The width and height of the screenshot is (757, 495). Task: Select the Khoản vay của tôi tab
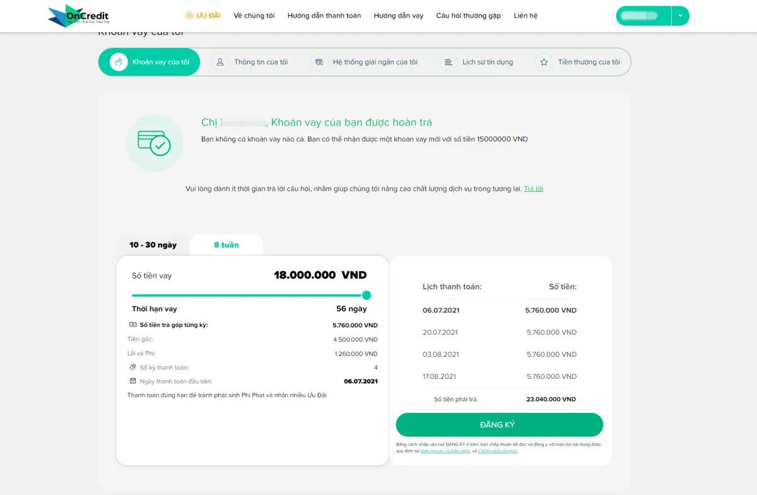pyautogui.click(x=150, y=62)
